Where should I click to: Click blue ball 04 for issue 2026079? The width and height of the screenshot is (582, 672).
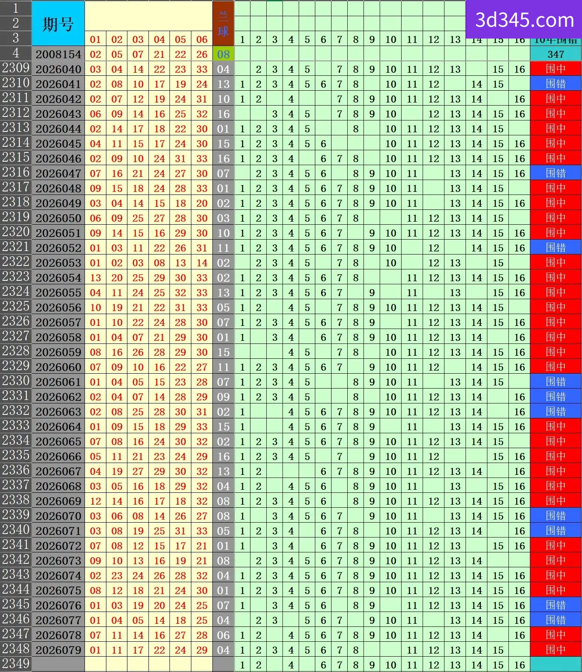[223, 650]
